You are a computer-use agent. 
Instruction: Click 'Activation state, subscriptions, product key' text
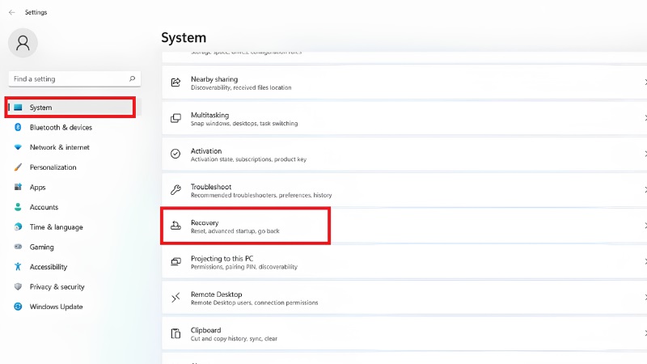248,159
